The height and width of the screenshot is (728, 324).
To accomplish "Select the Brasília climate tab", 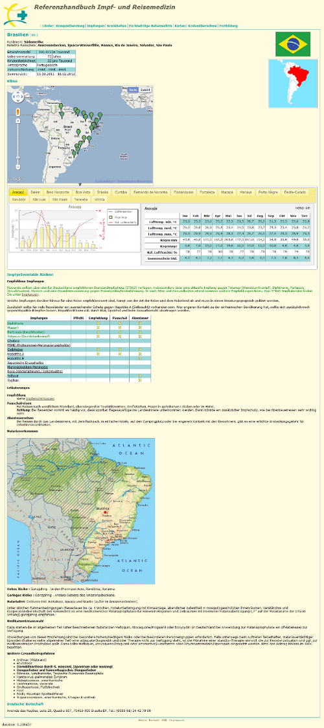I will point(103,192).
